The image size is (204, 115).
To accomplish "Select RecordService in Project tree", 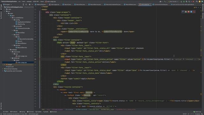I will pyautogui.click(x=21, y=48).
